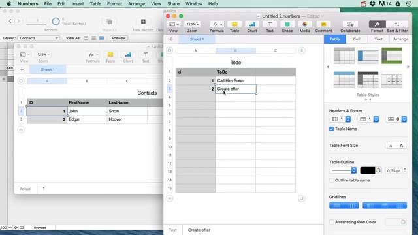Select the Table inspector tab
This screenshot has width=418, height=235.
(x=334, y=39)
